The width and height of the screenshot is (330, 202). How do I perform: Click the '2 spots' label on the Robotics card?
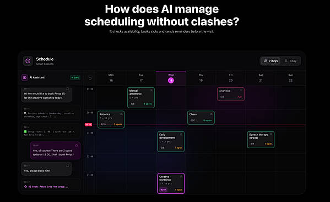pyautogui.click(x=118, y=124)
